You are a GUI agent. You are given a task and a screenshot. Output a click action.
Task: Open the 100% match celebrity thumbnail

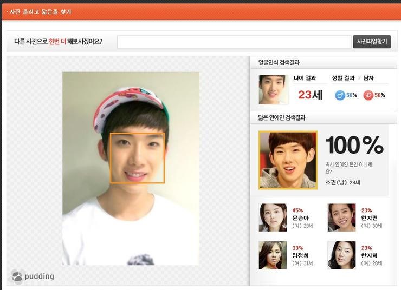(x=288, y=160)
